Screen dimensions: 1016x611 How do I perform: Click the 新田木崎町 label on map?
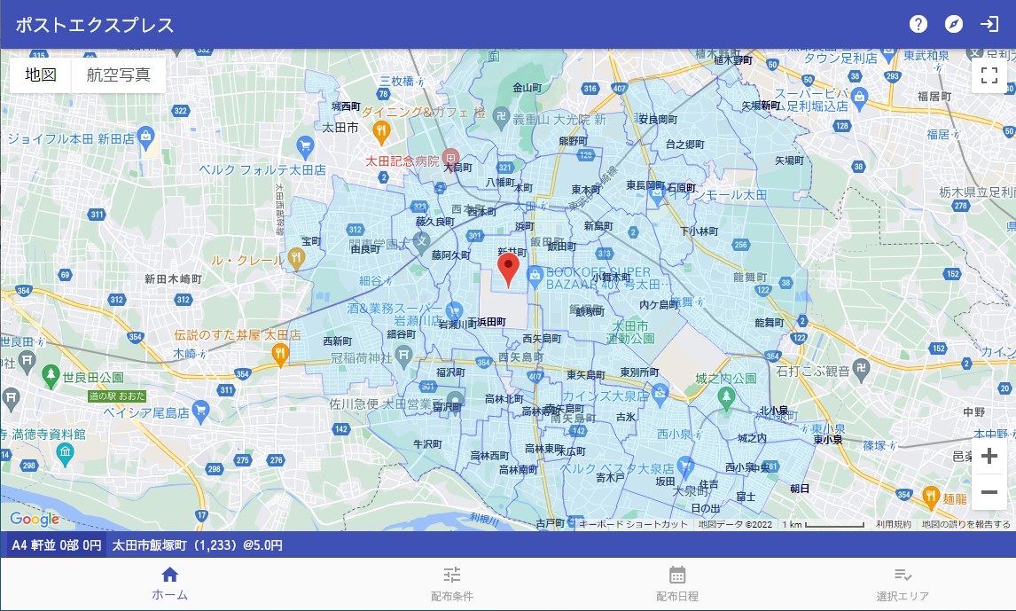pyautogui.click(x=173, y=278)
